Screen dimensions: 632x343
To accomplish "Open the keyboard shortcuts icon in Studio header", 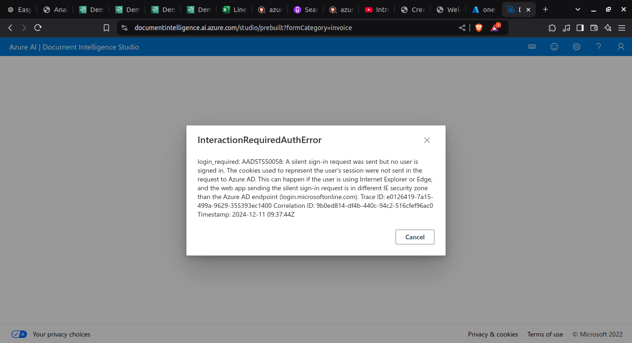I will 532,47.
